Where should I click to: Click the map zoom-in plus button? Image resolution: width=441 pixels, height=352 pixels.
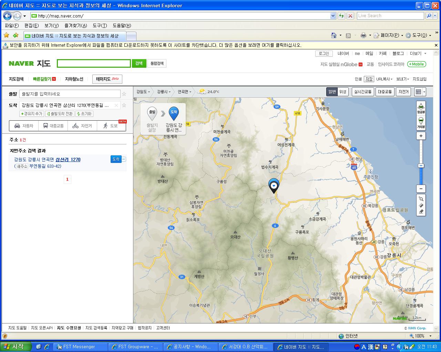pos(421,136)
